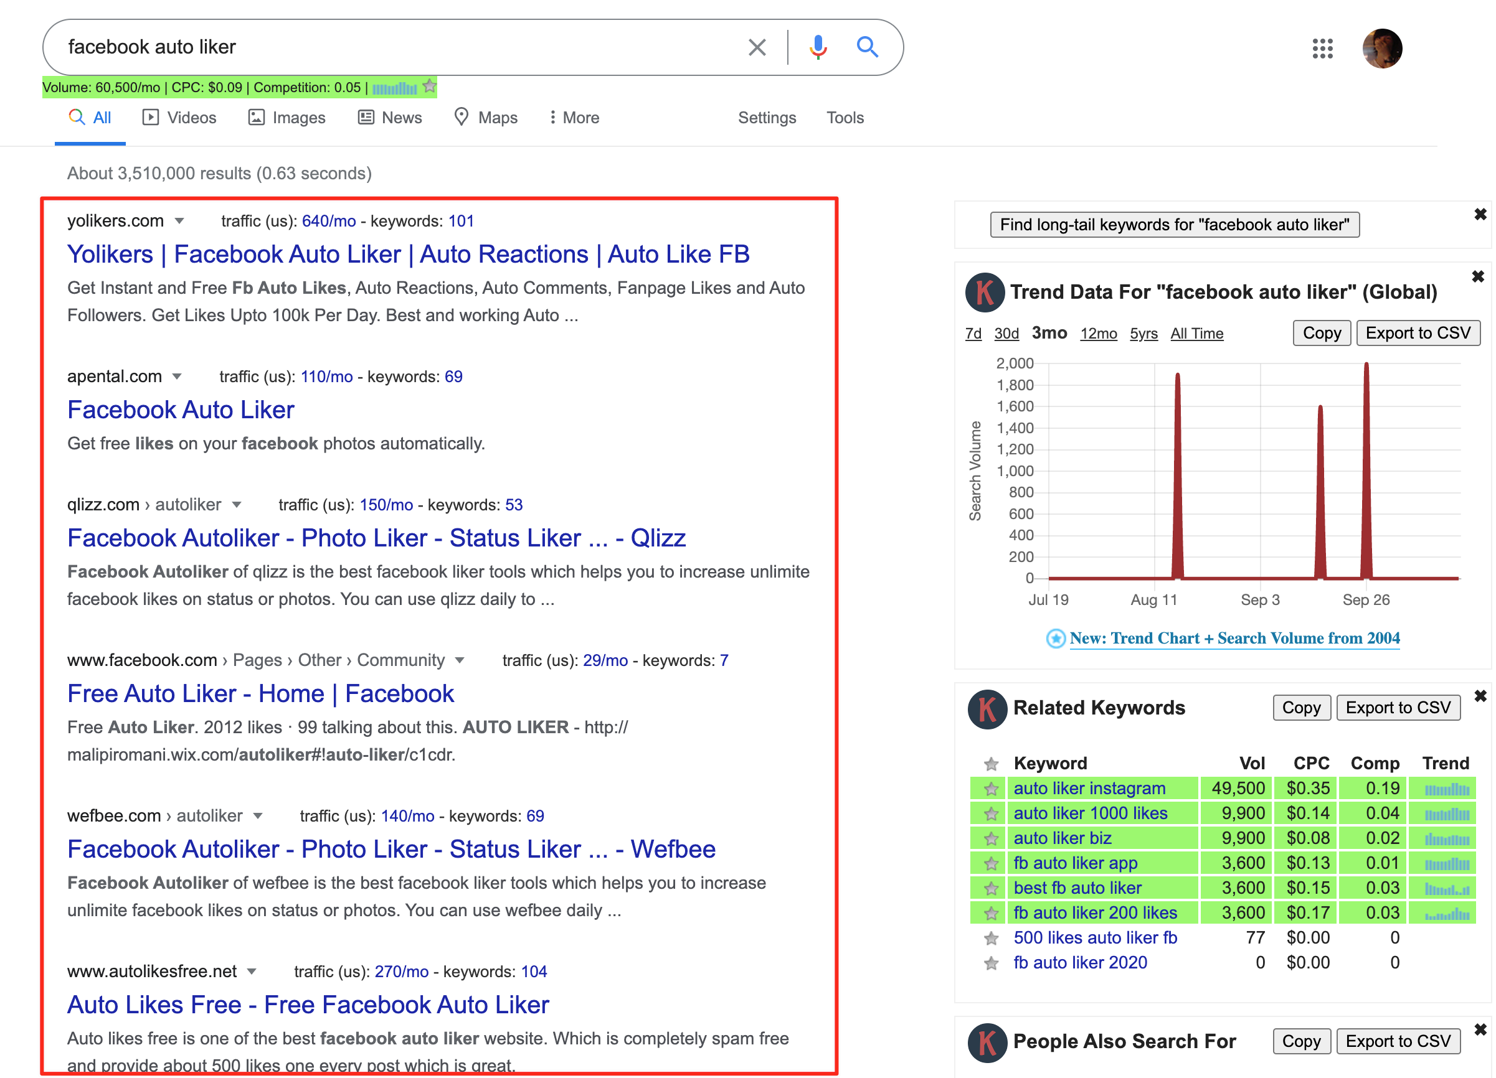Open the search Tools menu
Screen dimensions: 1496x1078
pos(845,118)
